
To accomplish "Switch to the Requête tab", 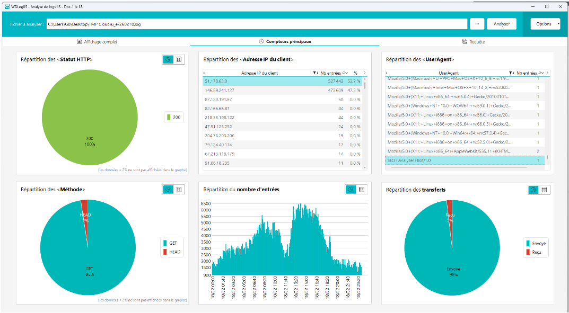I will point(474,42).
